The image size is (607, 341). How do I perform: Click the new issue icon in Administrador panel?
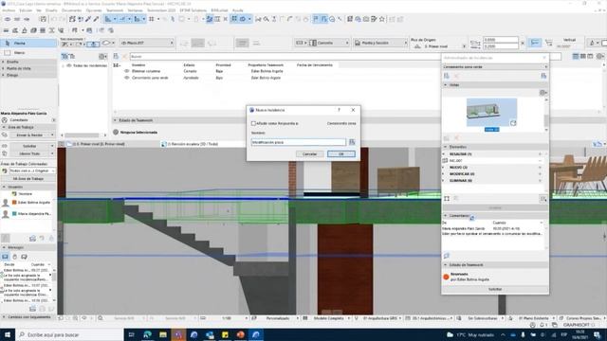447,76
